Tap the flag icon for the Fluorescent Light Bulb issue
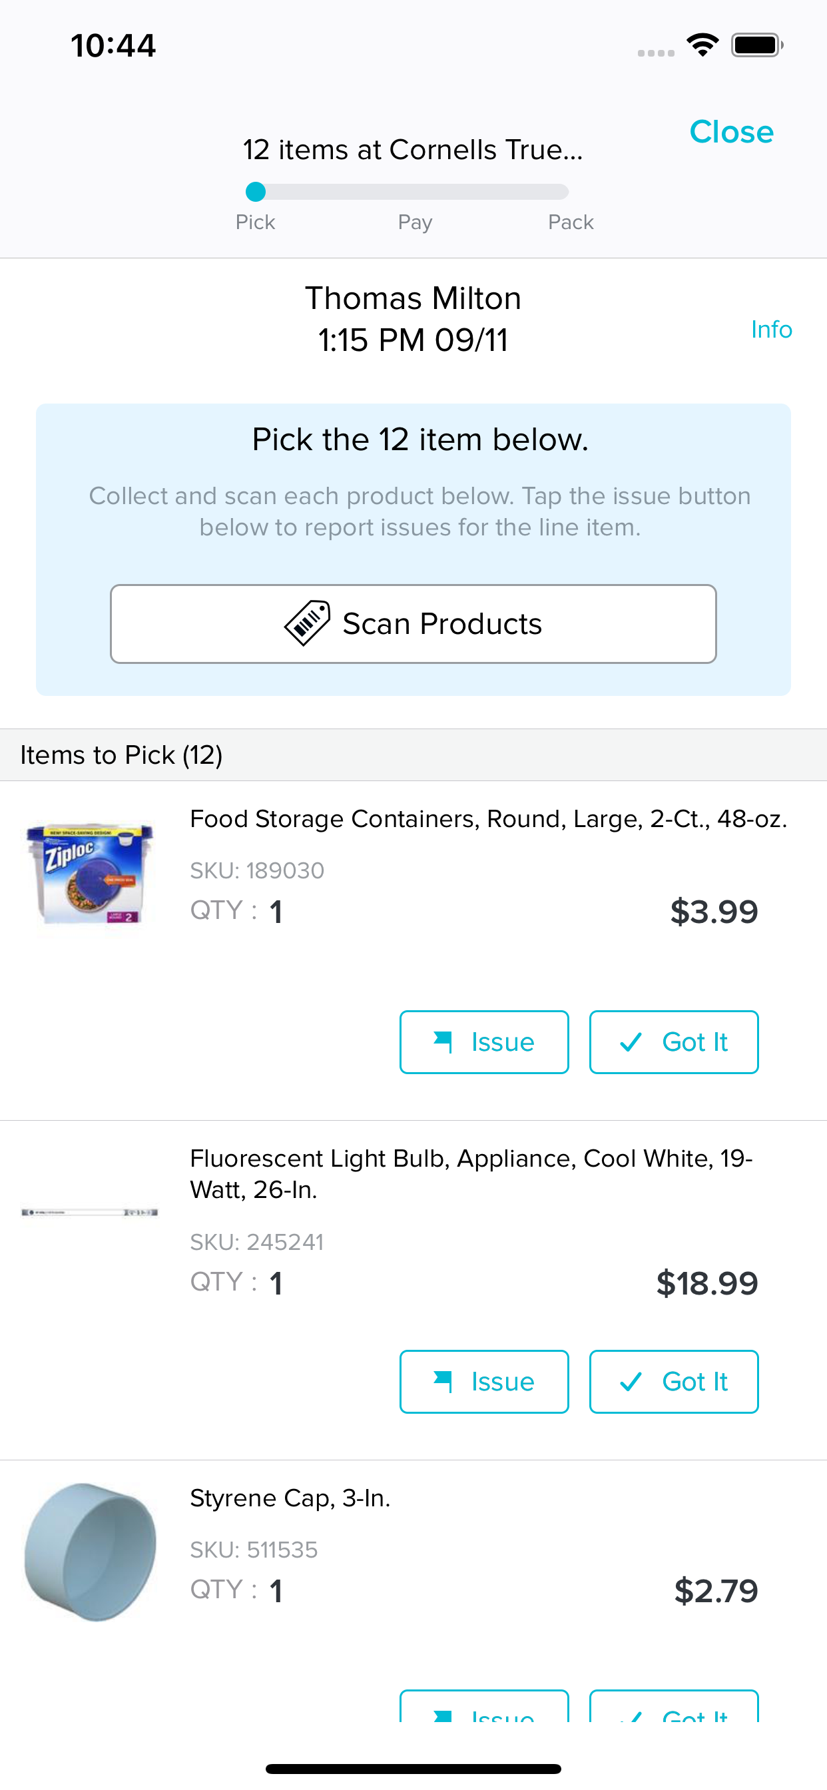827x1790 pixels. click(x=444, y=1381)
